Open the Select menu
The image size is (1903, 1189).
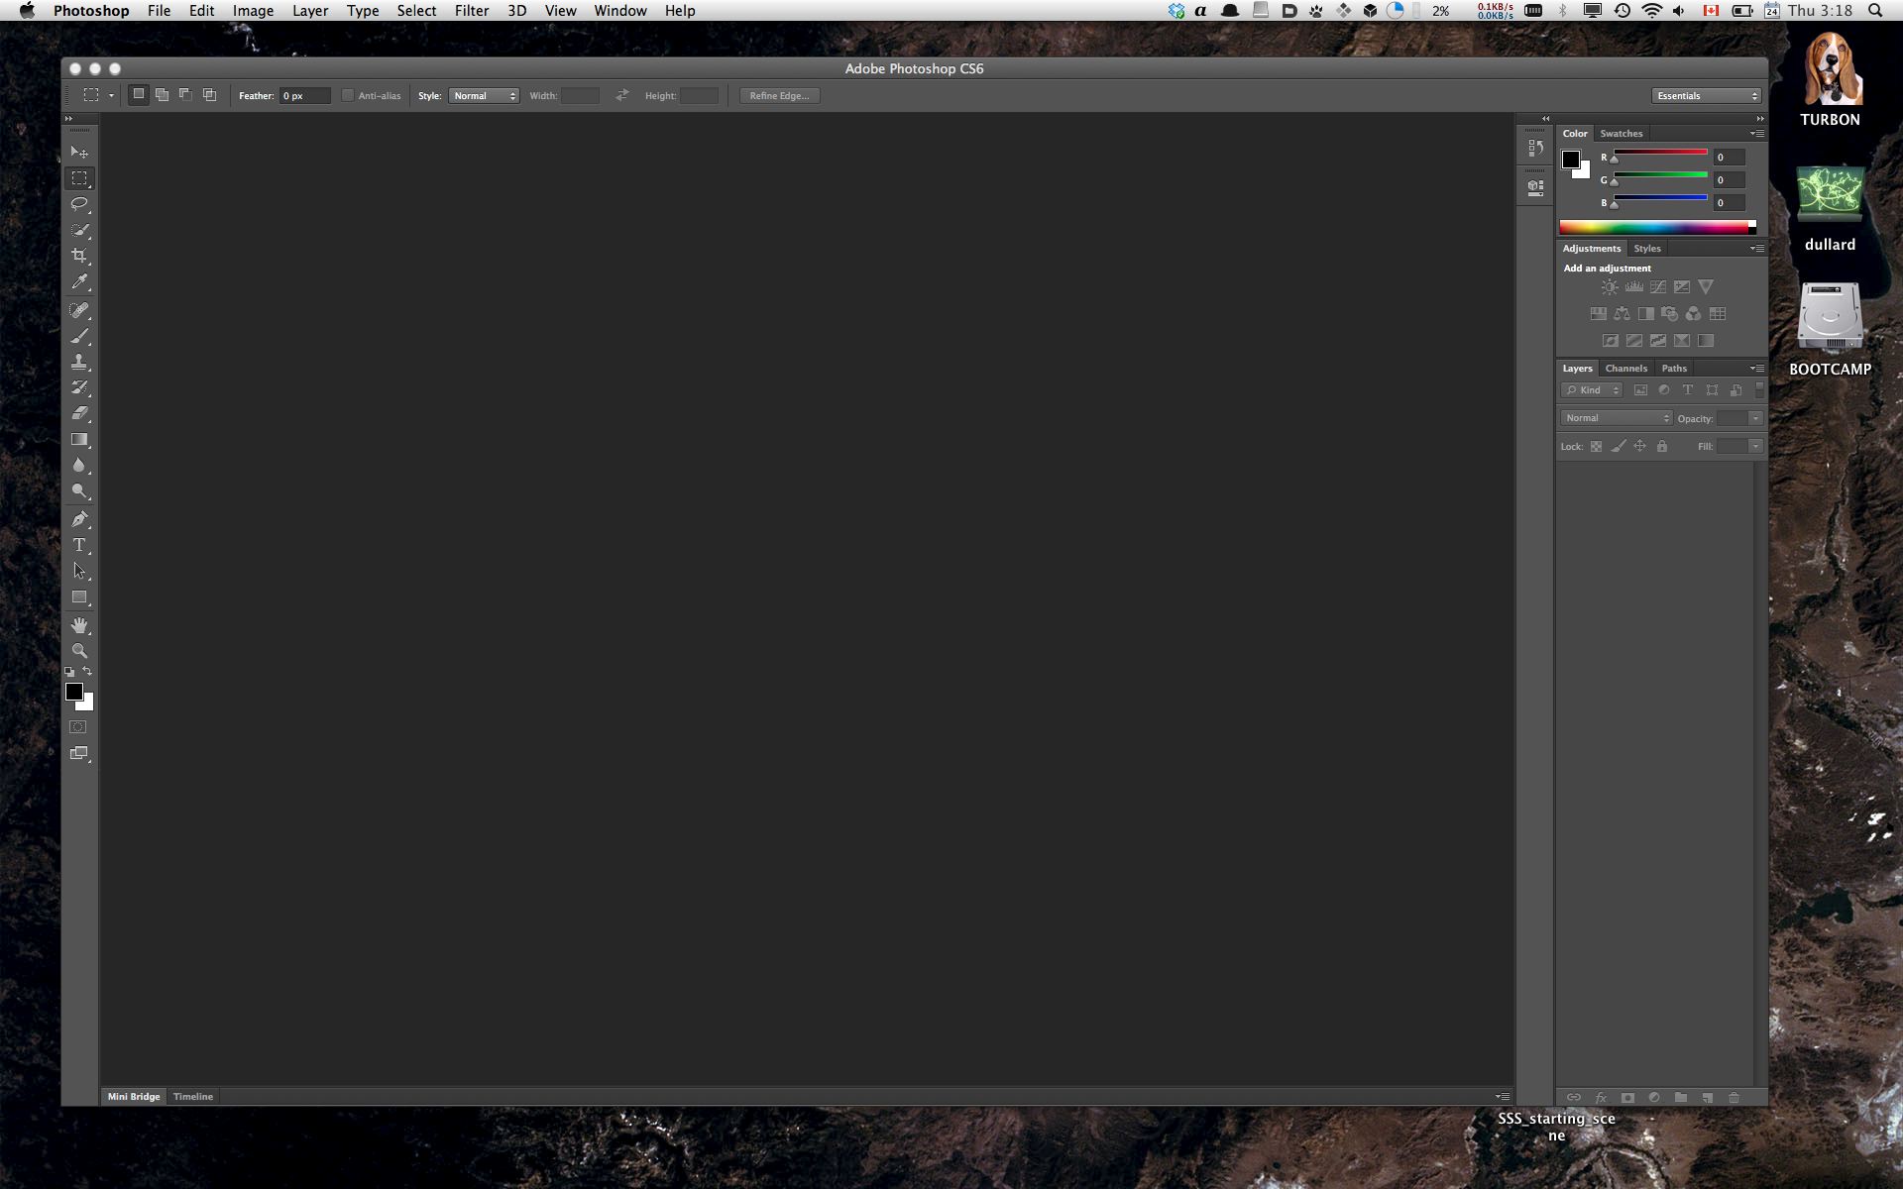tap(416, 11)
